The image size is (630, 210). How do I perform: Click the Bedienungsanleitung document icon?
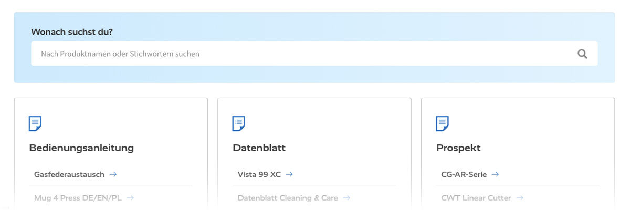click(35, 123)
